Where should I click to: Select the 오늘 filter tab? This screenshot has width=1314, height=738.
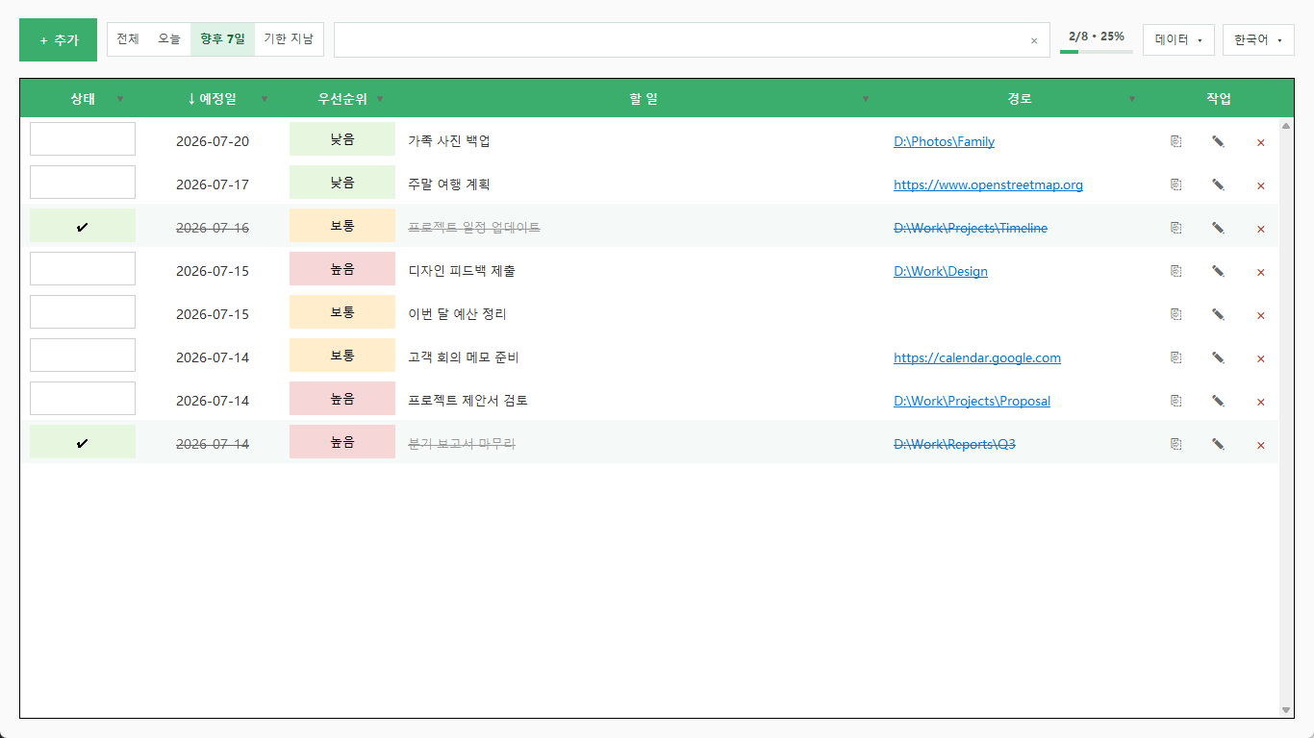169,39
